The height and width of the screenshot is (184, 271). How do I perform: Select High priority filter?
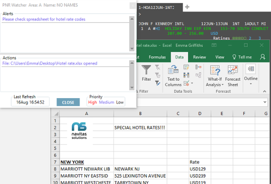[92, 102]
